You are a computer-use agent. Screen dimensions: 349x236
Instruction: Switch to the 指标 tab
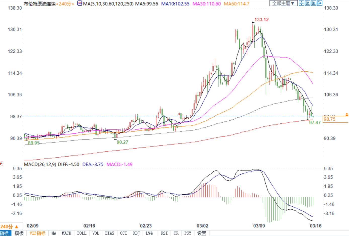point(5,233)
